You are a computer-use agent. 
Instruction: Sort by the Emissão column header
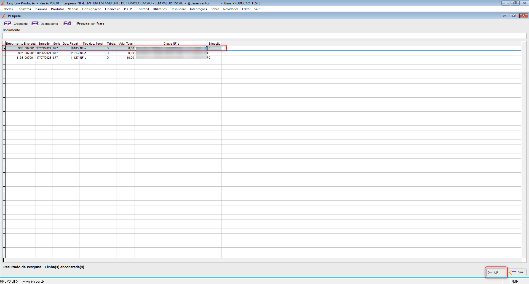[x=44, y=44]
